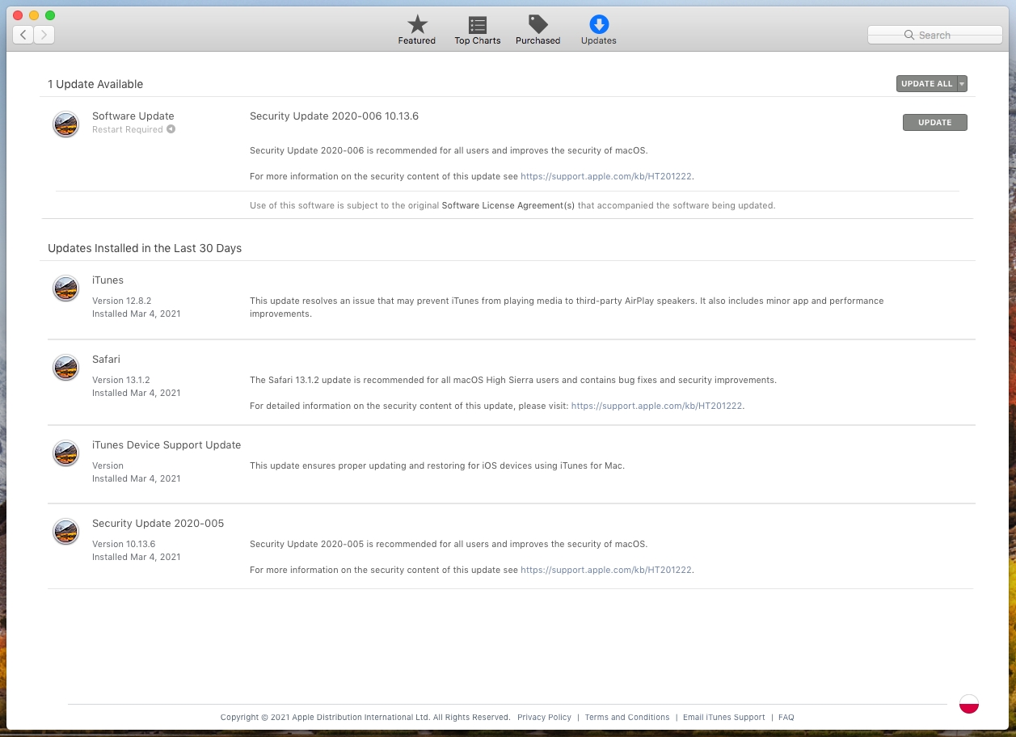Click the iTunes update icon
The image size is (1016, 737).
(65, 288)
